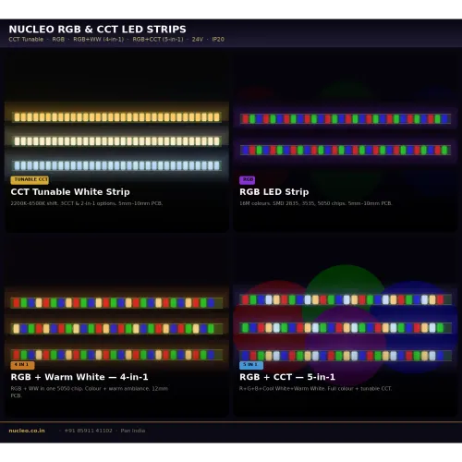
Task: Click the NUCLEO RGB & CCT LED STRIPS header
Action: point(97,30)
